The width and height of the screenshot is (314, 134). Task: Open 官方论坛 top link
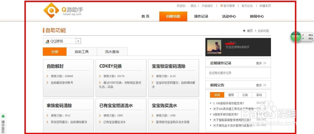point(247,6)
